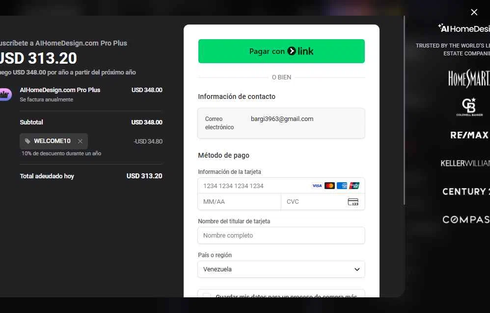The image size is (490, 313).
Task: Click the Información de contacto heading
Action: pyautogui.click(x=237, y=96)
